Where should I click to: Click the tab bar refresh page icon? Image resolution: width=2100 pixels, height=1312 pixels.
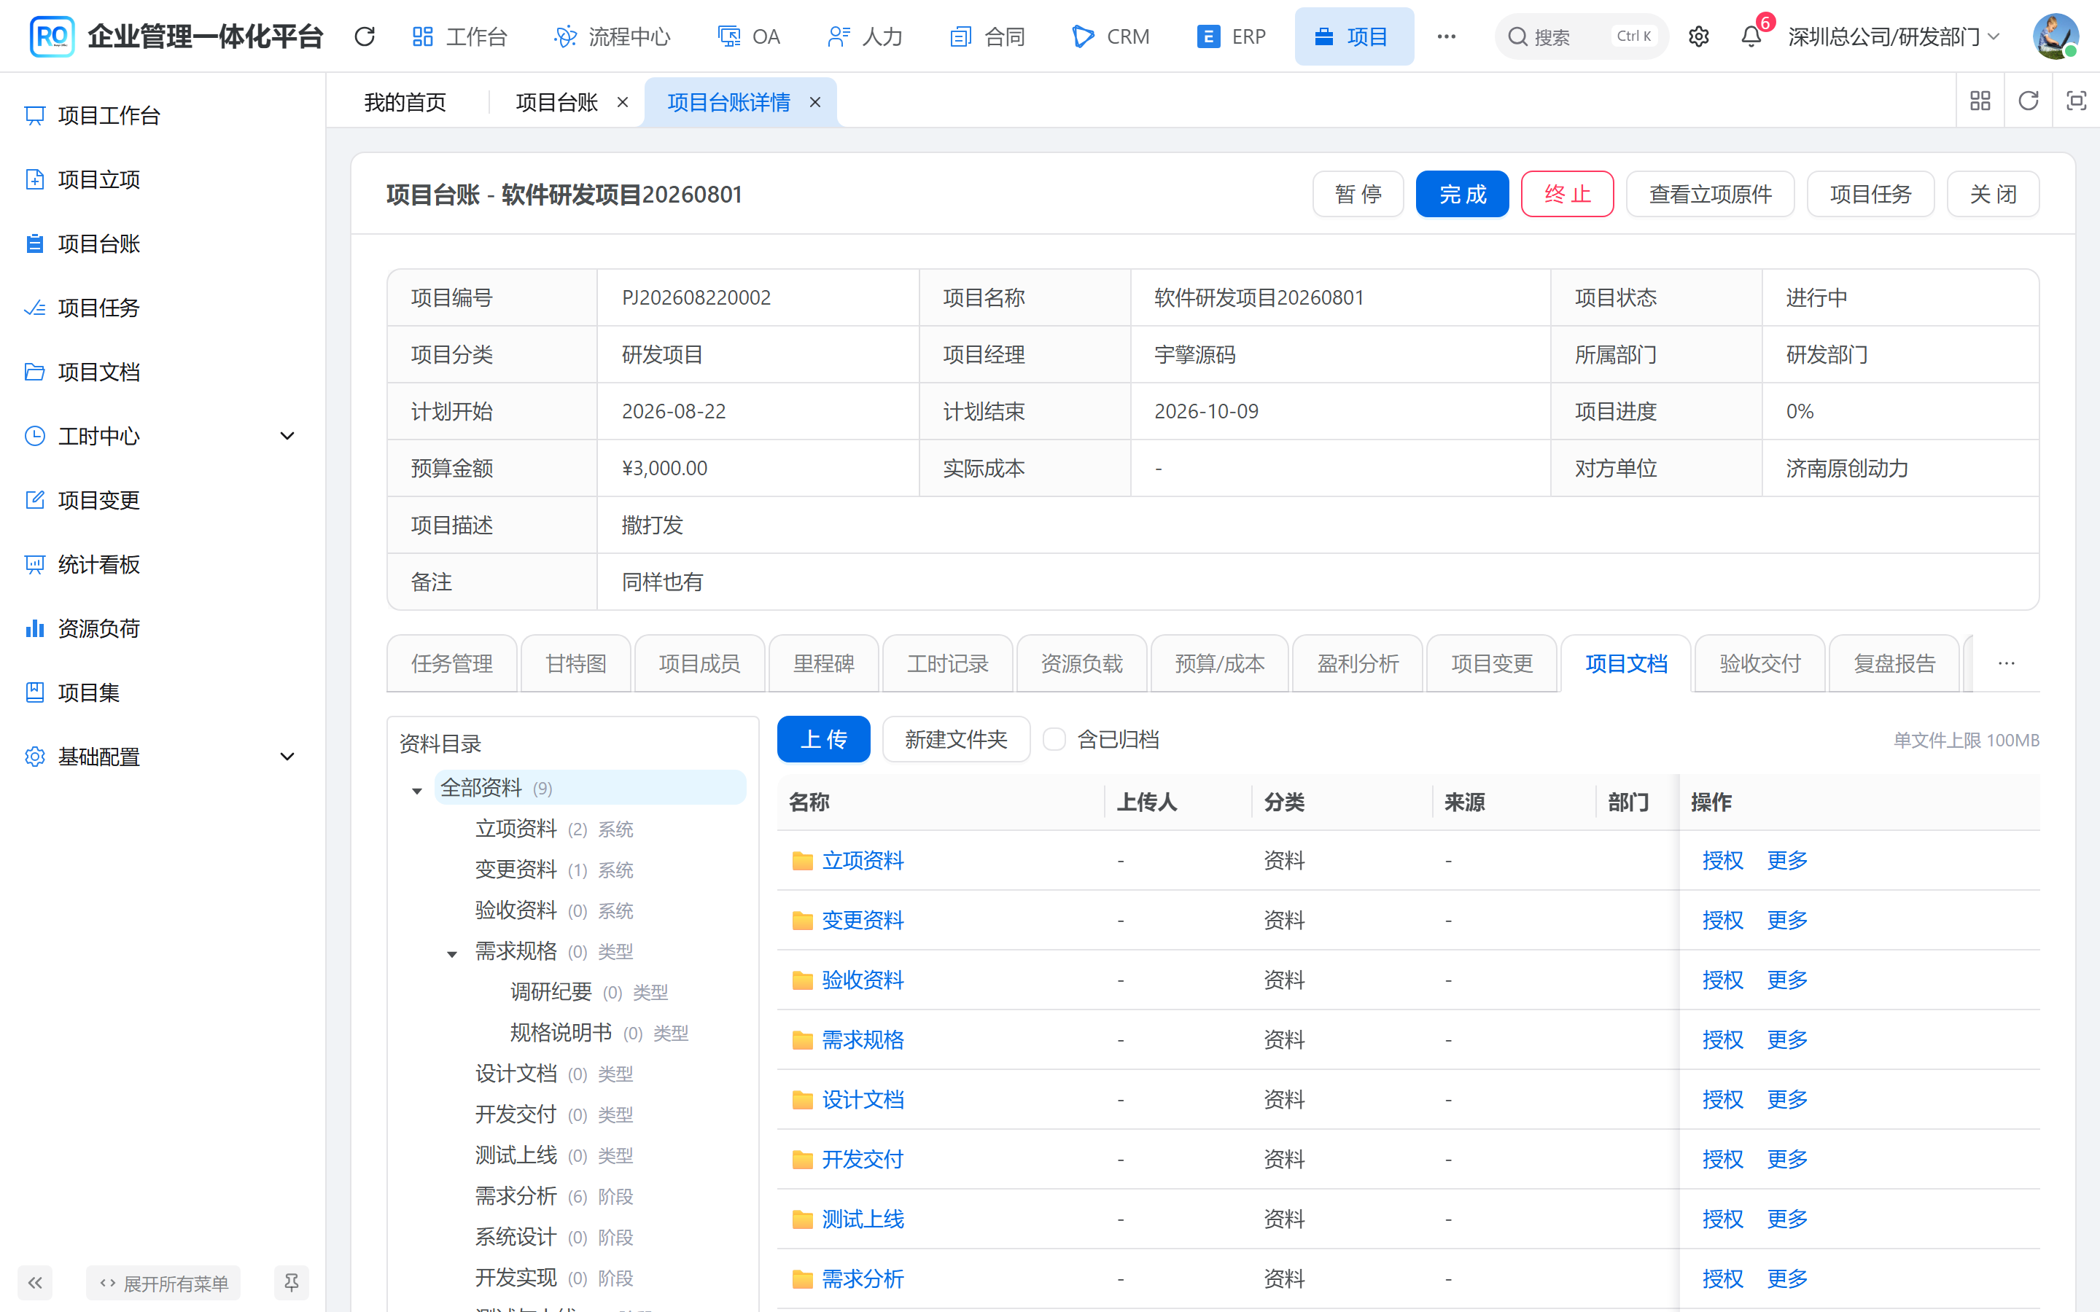2028,101
